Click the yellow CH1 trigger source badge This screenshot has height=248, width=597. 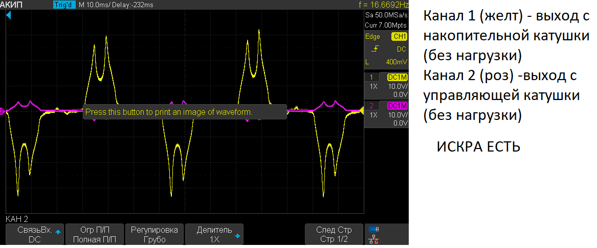click(x=399, y=37)
